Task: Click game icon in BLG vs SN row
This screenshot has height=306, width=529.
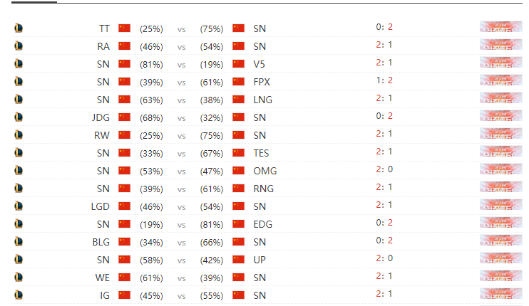Action: click(x=19, y=241)
